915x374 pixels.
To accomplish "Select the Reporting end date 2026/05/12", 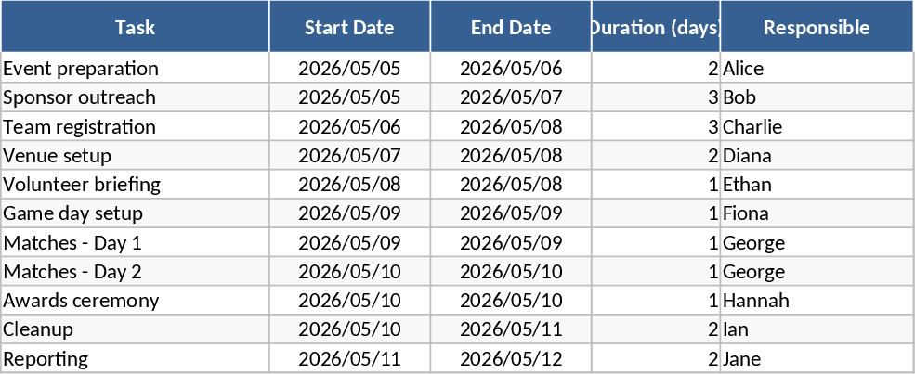I will [511, 359].
